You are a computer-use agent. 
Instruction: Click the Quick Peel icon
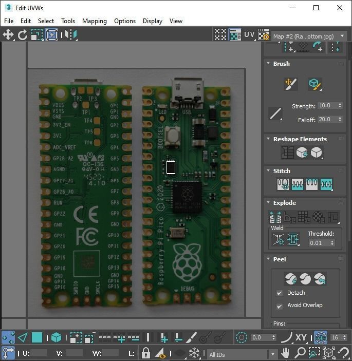291,279
